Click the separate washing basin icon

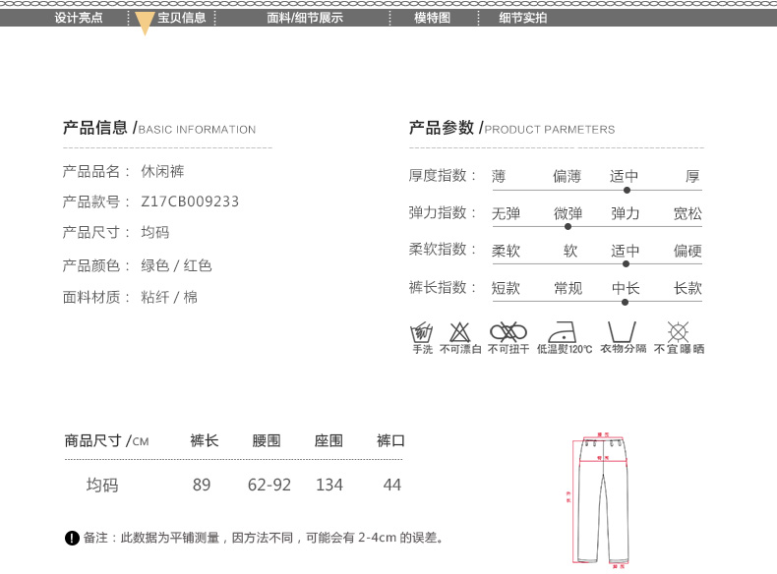[622, 331]
